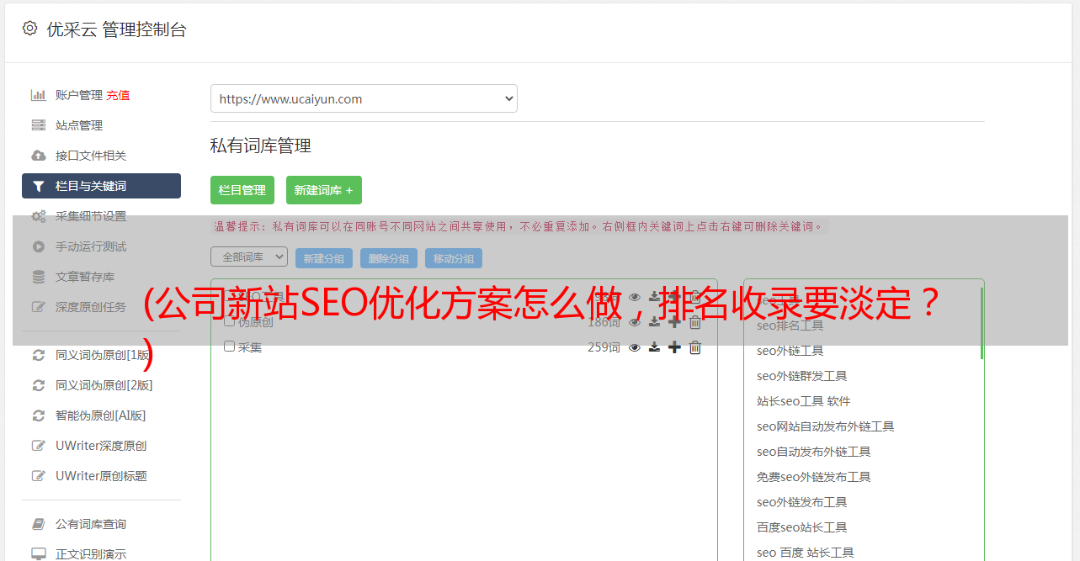Add keywords to 伪原创 with plus icon

[x=674, y=322]
